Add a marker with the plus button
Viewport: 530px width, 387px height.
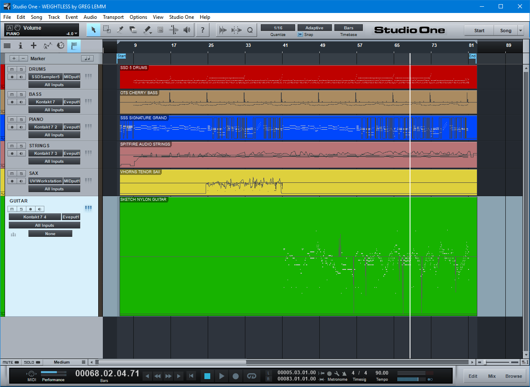coord(14,59)
